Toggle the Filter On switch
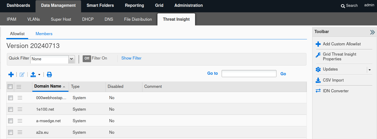 (87, 58)
